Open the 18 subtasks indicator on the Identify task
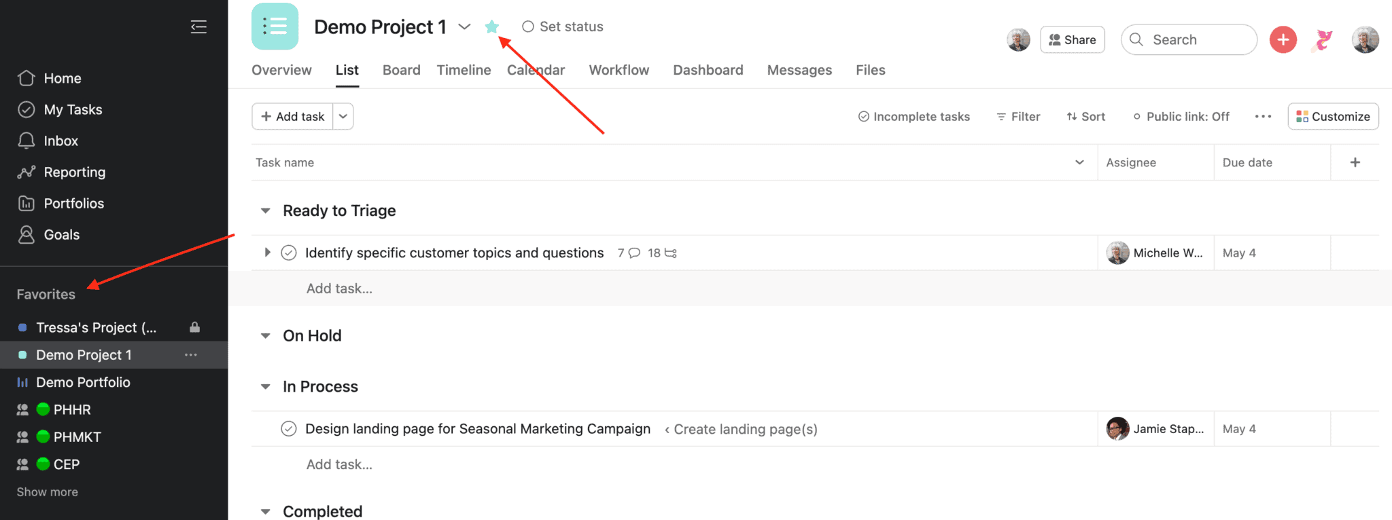Image resolution: width=1392 pixels, height=520 pixels. (662, 253)
